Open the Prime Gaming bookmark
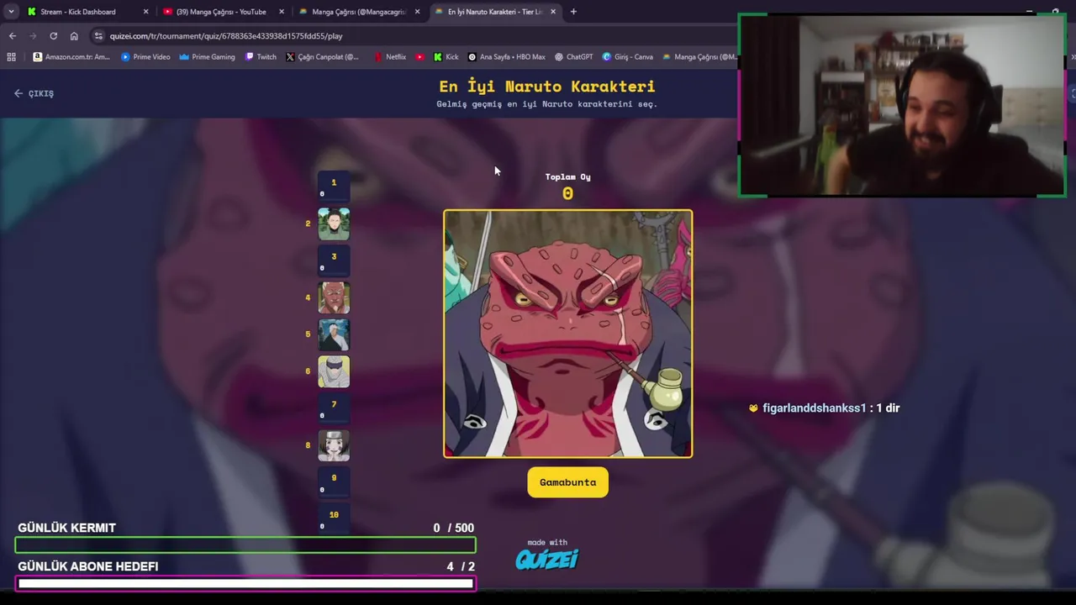Image resolution: width=1076 pixels, height=605 pixels. 207,57
